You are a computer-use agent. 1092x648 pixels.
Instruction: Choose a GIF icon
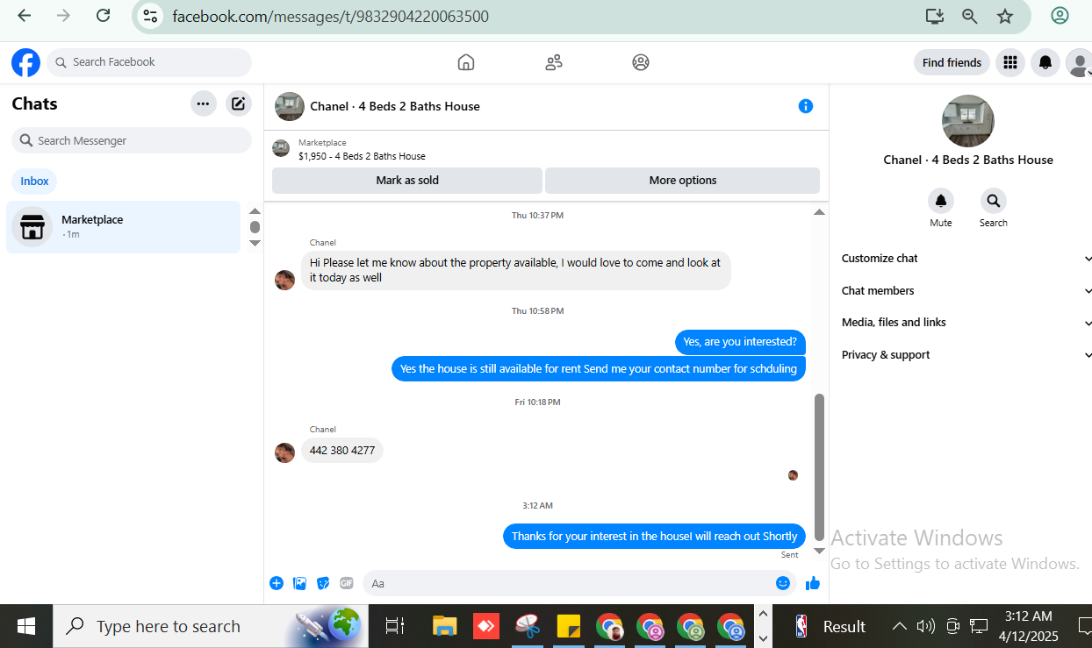pyautogui.click(x=347, y=583)
